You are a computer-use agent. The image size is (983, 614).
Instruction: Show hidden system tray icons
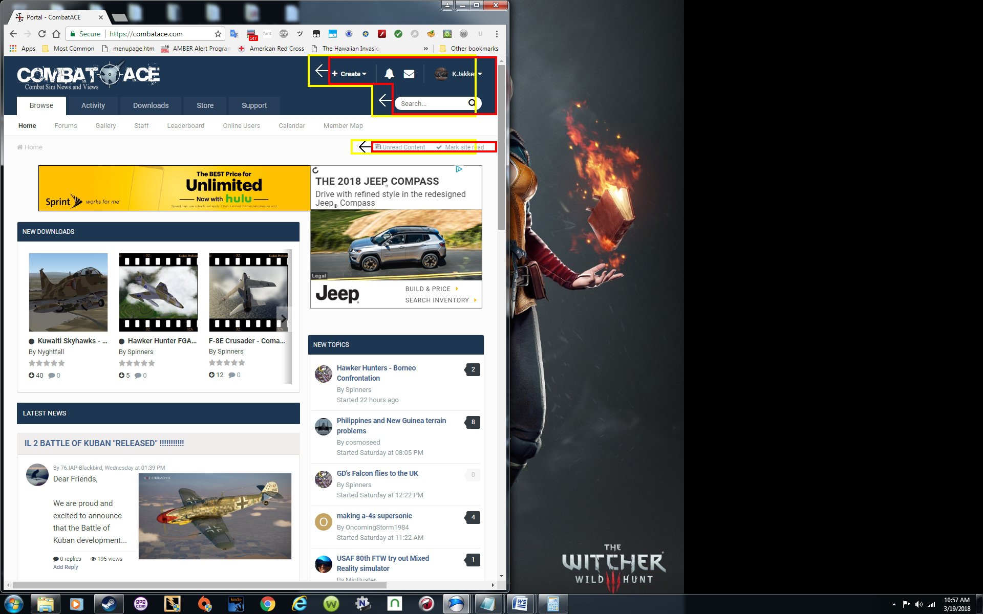(x=894, y=604)
